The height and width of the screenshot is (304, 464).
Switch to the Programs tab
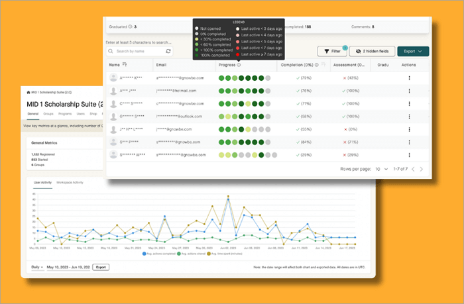[x=65, y=114]
